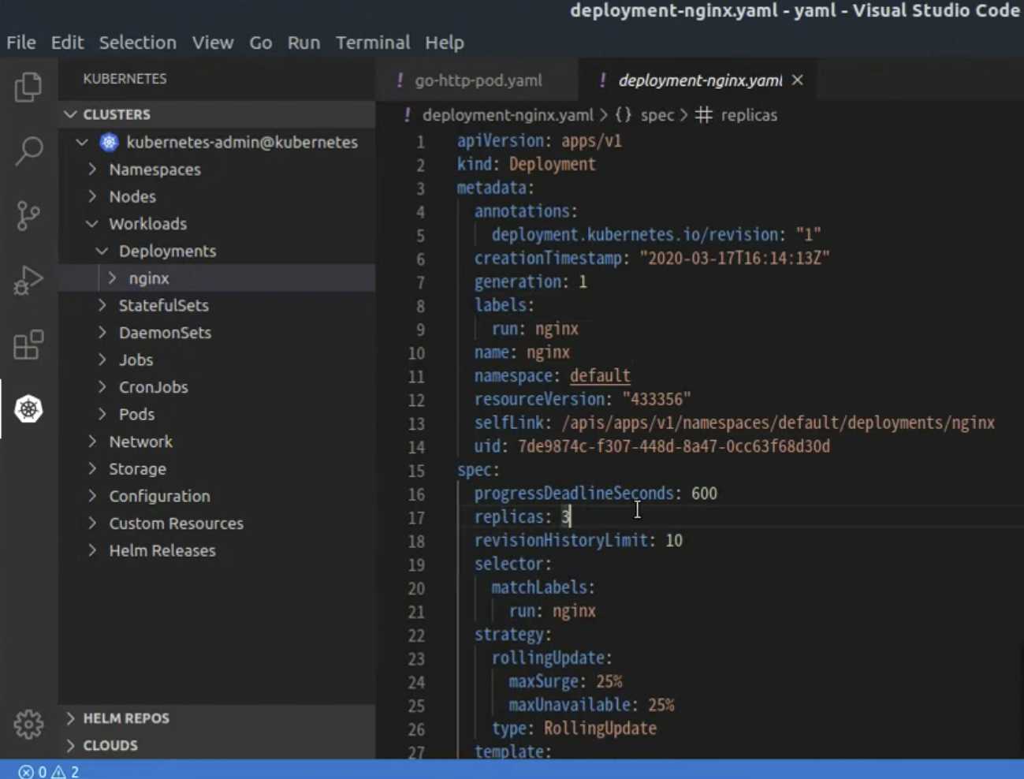Click the hash icon before replicas in breadcrumb
Viewport: 1024px width, 779px height.
click(704, 115)
